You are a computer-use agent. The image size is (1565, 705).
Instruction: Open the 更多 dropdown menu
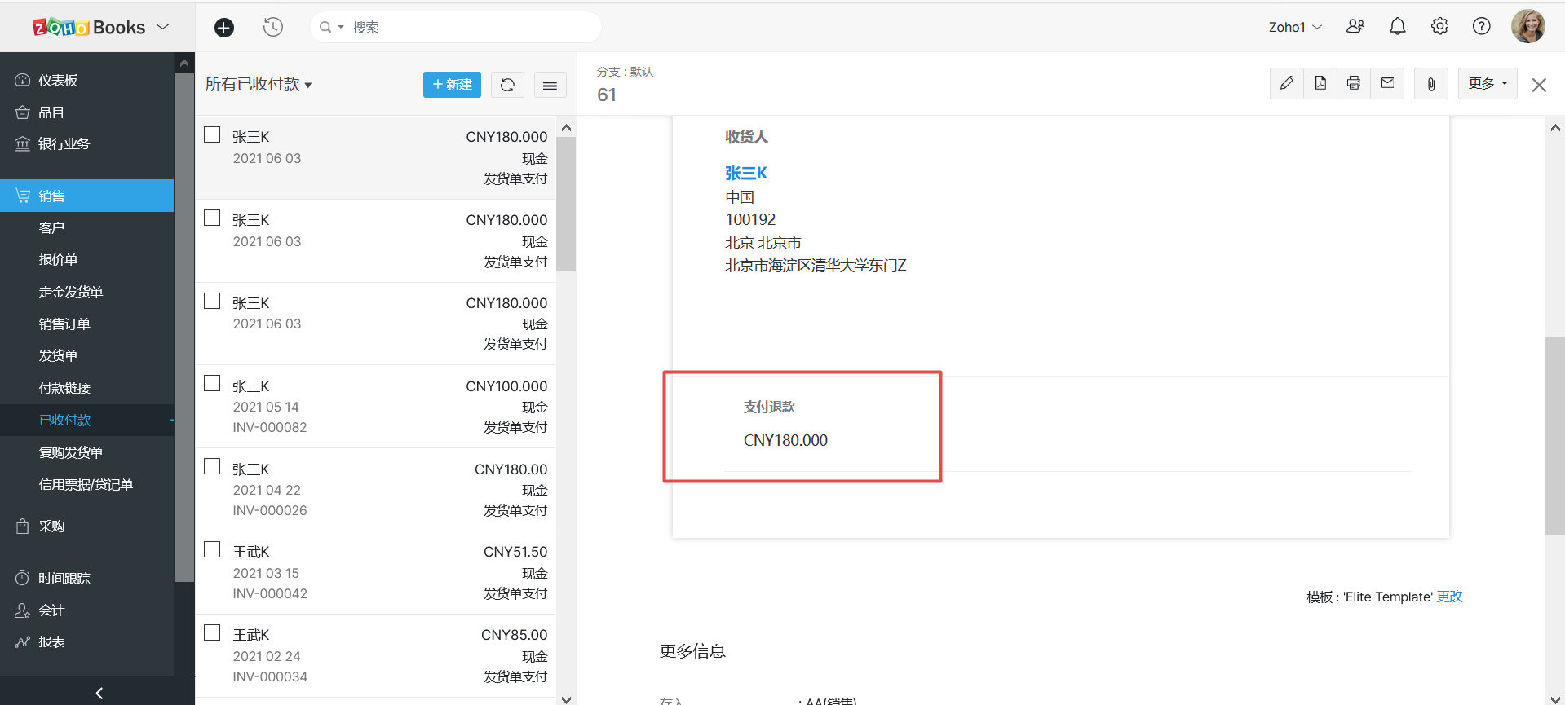1487,83
